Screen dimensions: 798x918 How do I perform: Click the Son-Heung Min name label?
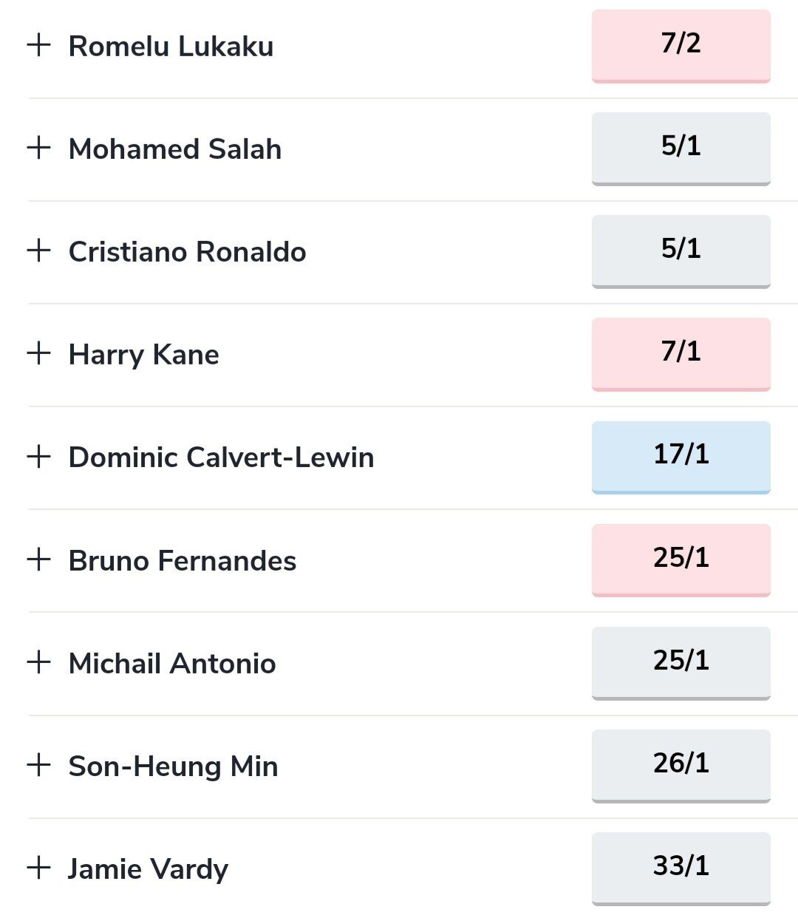tap(173, 766)
